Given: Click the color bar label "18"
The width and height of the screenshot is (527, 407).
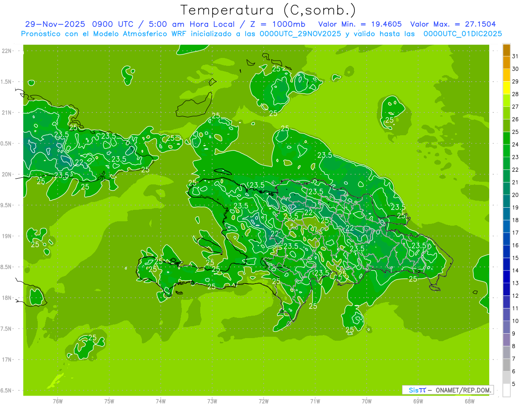Looking at the screenshot, I should point(516,220).
